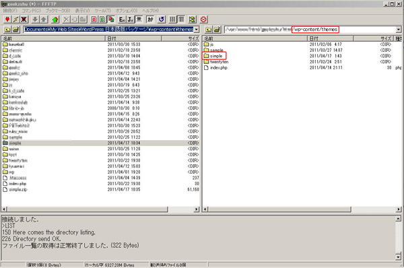
Task: Open the ブックマーク(B) menu
Action: pyautogui.click(x=58, y=11)
